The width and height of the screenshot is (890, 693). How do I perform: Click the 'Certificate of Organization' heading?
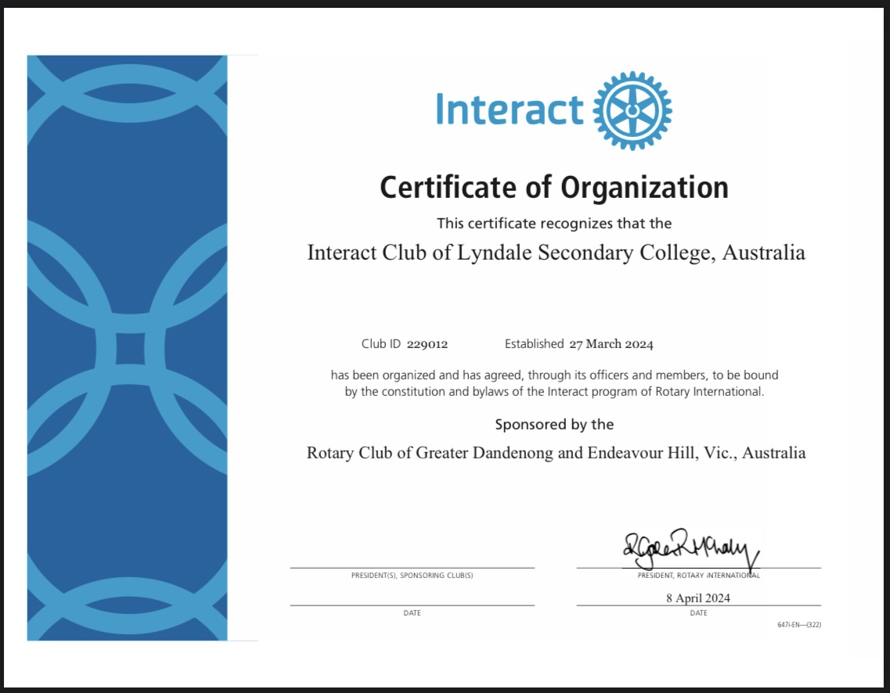[554, 188]
